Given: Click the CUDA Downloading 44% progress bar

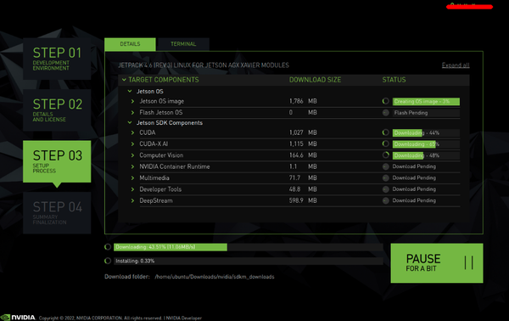Looking at the screenshot, I should point(426,132).
